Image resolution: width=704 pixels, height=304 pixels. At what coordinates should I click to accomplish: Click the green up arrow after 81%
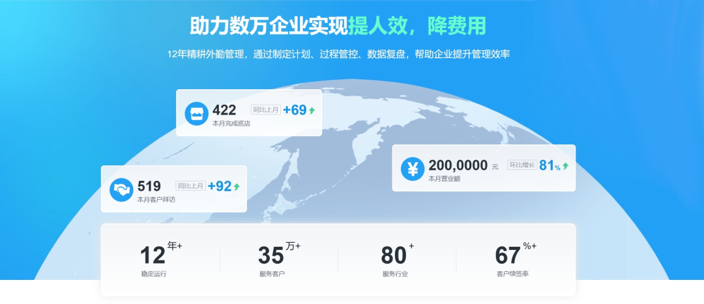[565, 166]
